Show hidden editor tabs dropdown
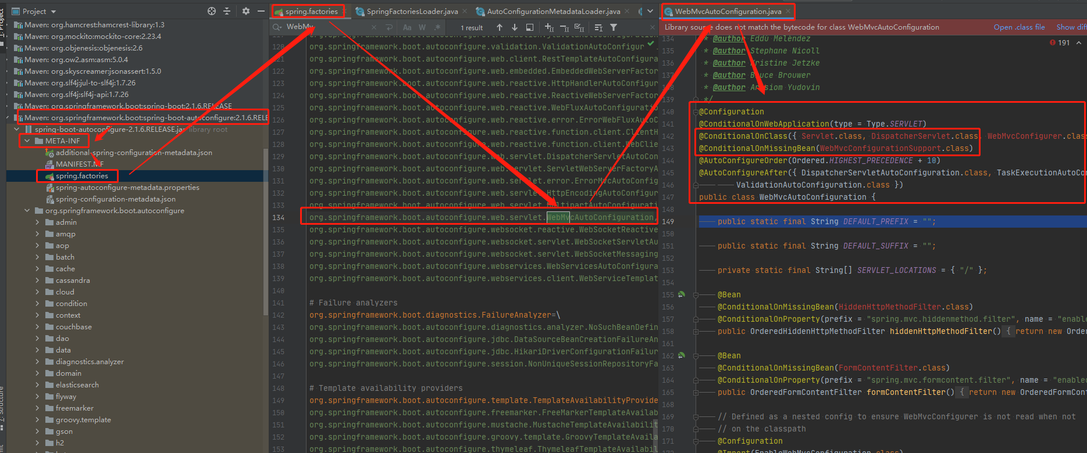The height and width of the screenshot is (453, 1087). tap(650, 11)
